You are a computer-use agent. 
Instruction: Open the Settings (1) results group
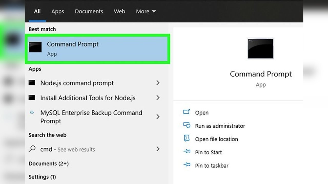42,177
